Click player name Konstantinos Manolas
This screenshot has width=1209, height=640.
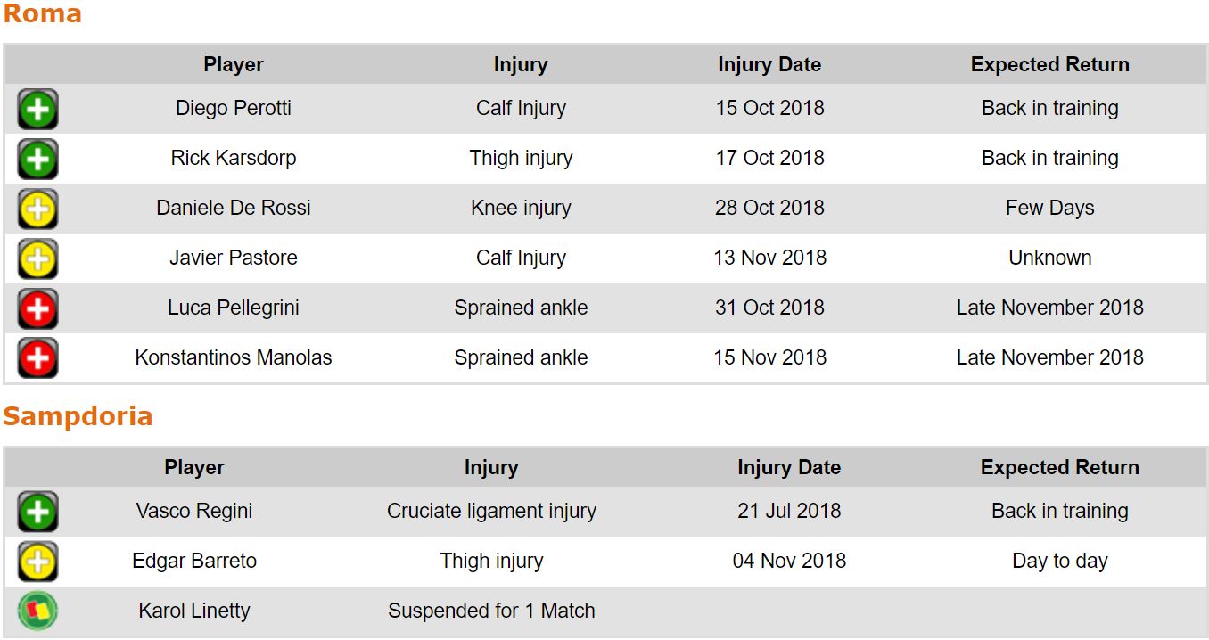tap(234, 358)
